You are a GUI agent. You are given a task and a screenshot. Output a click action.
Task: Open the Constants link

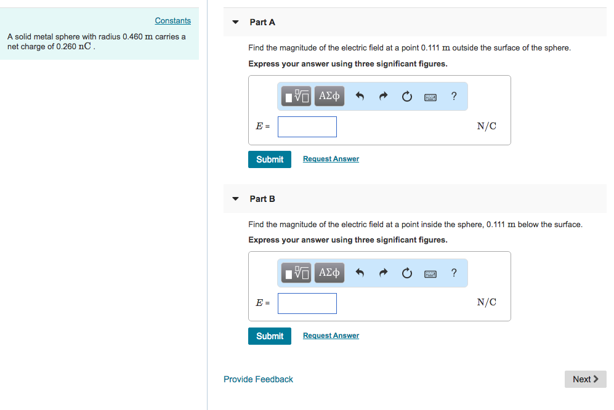[x=172, y=21]
